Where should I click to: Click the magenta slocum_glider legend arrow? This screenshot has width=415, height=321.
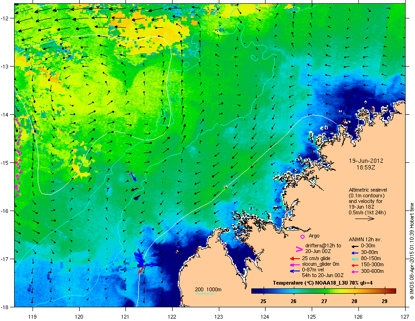click(295, 265)
